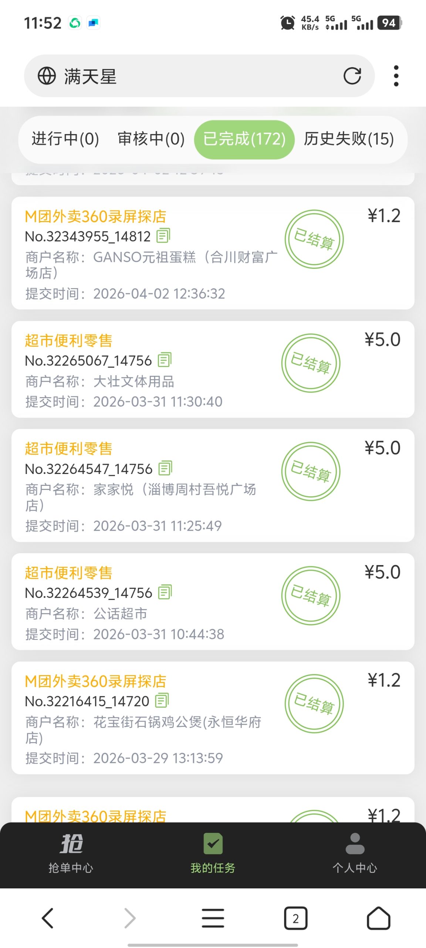Copy order number No.32265067_14756
Screen dimensions: 426x948
click(x=165, y=360)
